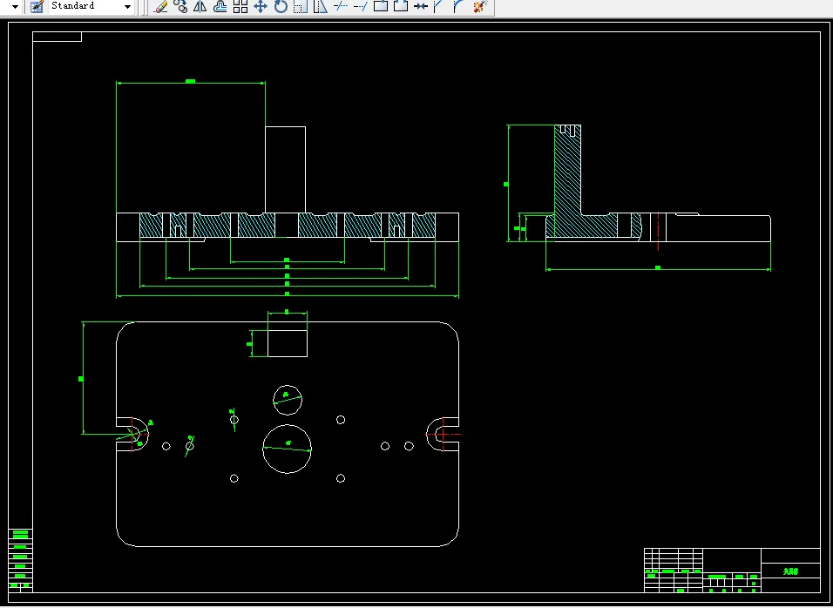Select the largest circle in the plan view
The height and width of the screenshot is (608, 833).
click(x=287, y=449)
